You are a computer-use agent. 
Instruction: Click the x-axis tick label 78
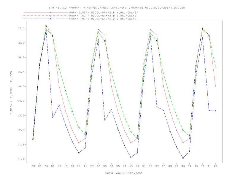(x=203, y=166)
